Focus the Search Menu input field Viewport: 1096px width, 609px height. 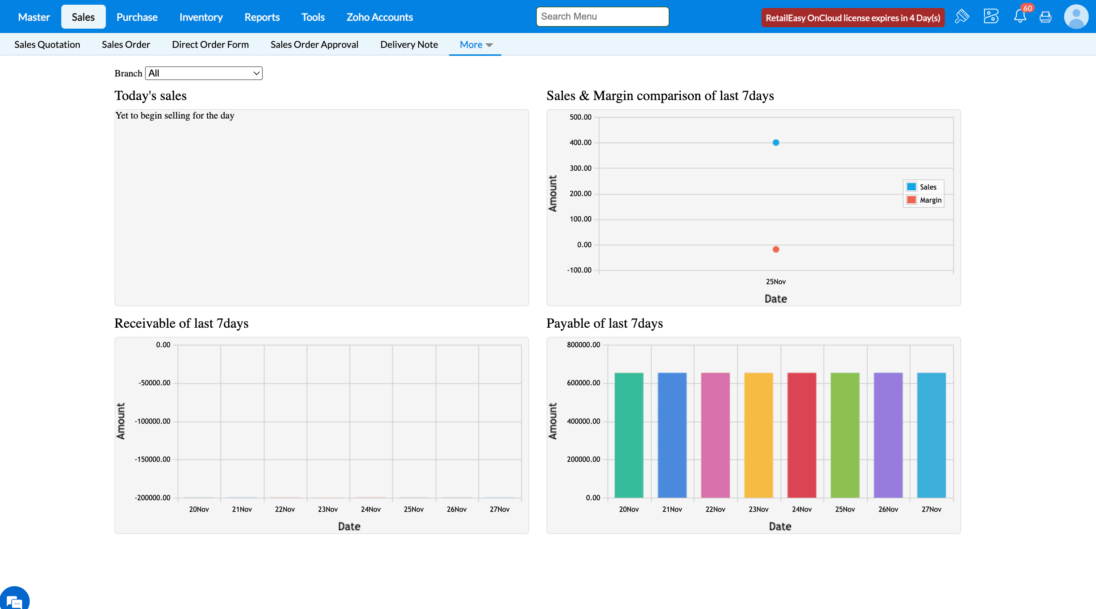[x=602, y=17]
